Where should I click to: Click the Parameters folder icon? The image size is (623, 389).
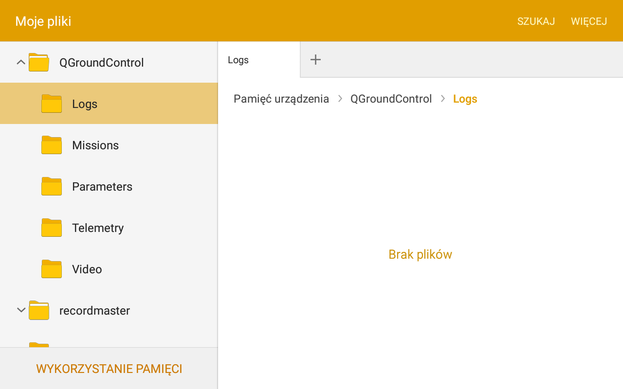tap(51, 186)
